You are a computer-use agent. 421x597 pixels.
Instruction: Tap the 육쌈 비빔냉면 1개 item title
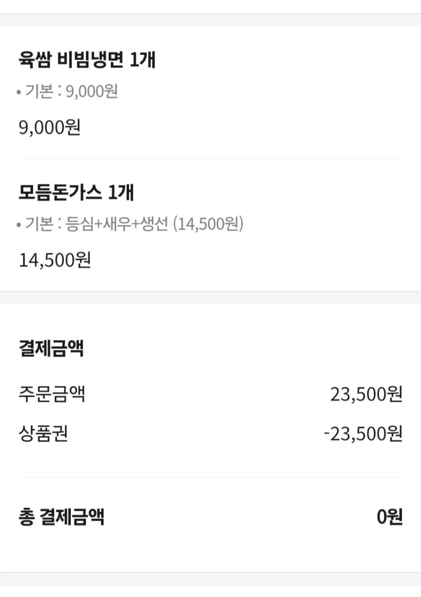87,60
